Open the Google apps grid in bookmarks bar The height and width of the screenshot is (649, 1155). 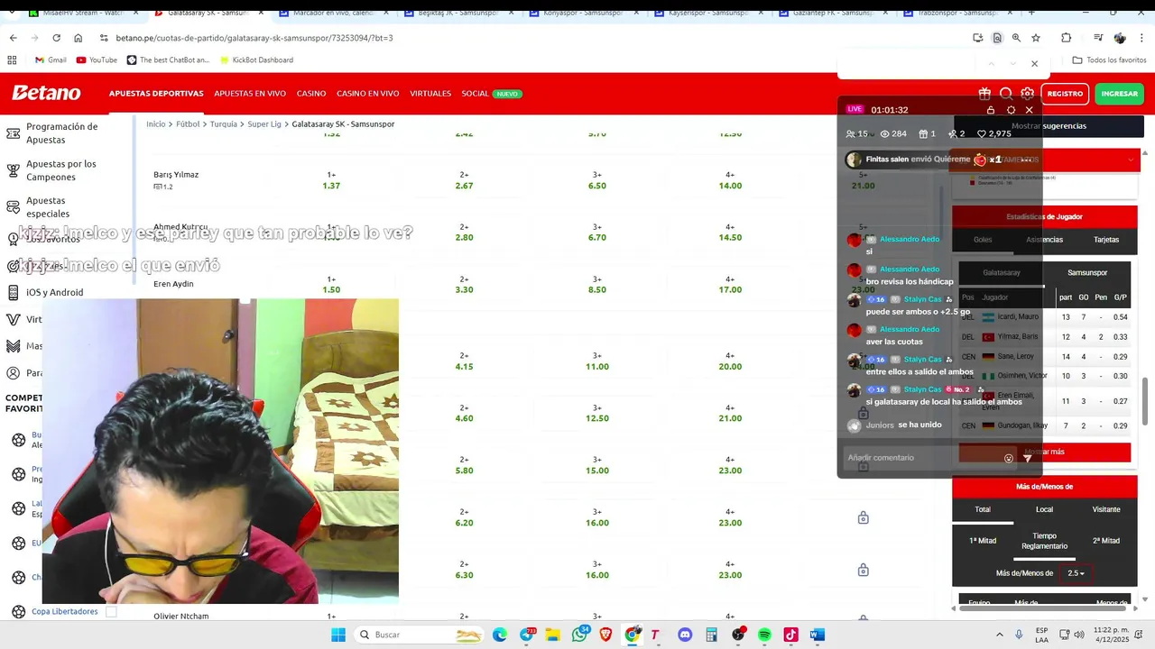12,59
